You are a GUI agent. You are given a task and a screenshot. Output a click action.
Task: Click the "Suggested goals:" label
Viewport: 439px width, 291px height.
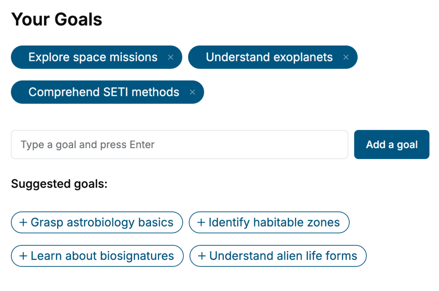tap(58, 184)
